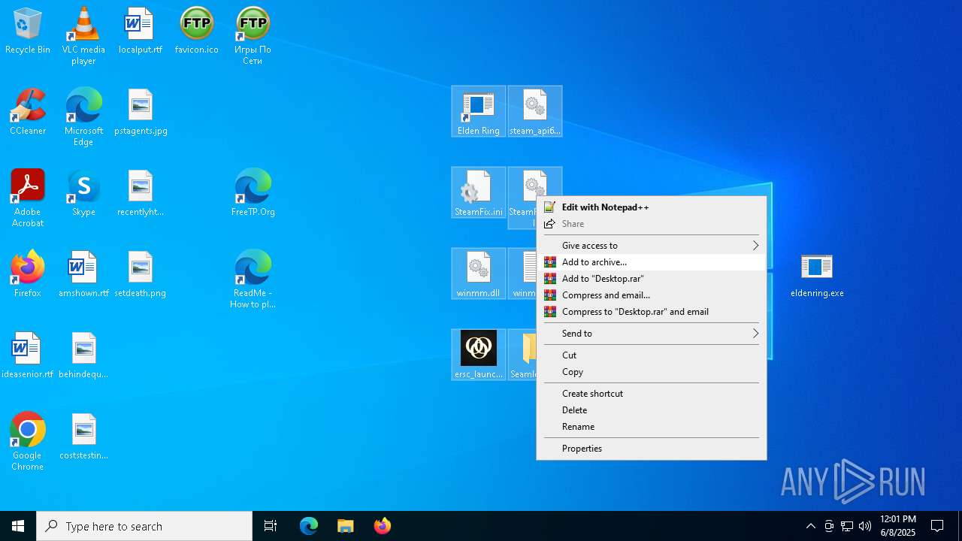The height and width of the screenshot is (541, 962).
Task: Select VLC media player shortcut
Action: 83,36
